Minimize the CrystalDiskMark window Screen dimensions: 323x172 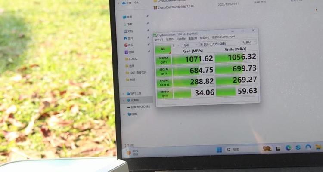point(233,31)
